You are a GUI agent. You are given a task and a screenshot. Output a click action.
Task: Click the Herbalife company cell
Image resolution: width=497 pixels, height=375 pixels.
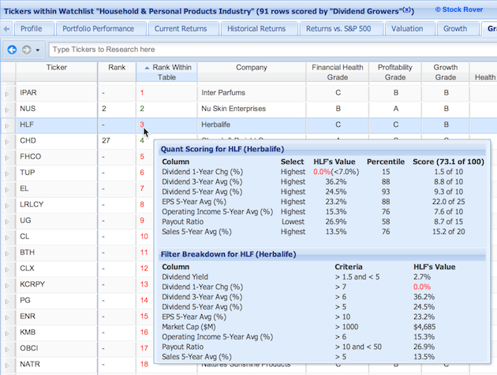click(252, 124)
